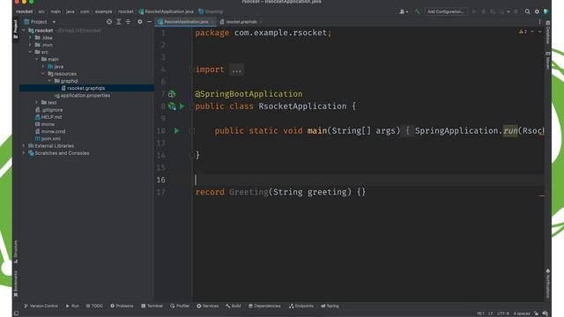Screen dimensions: 564x317
Task: Expand External Libraries node
Action: pos(24,146)
